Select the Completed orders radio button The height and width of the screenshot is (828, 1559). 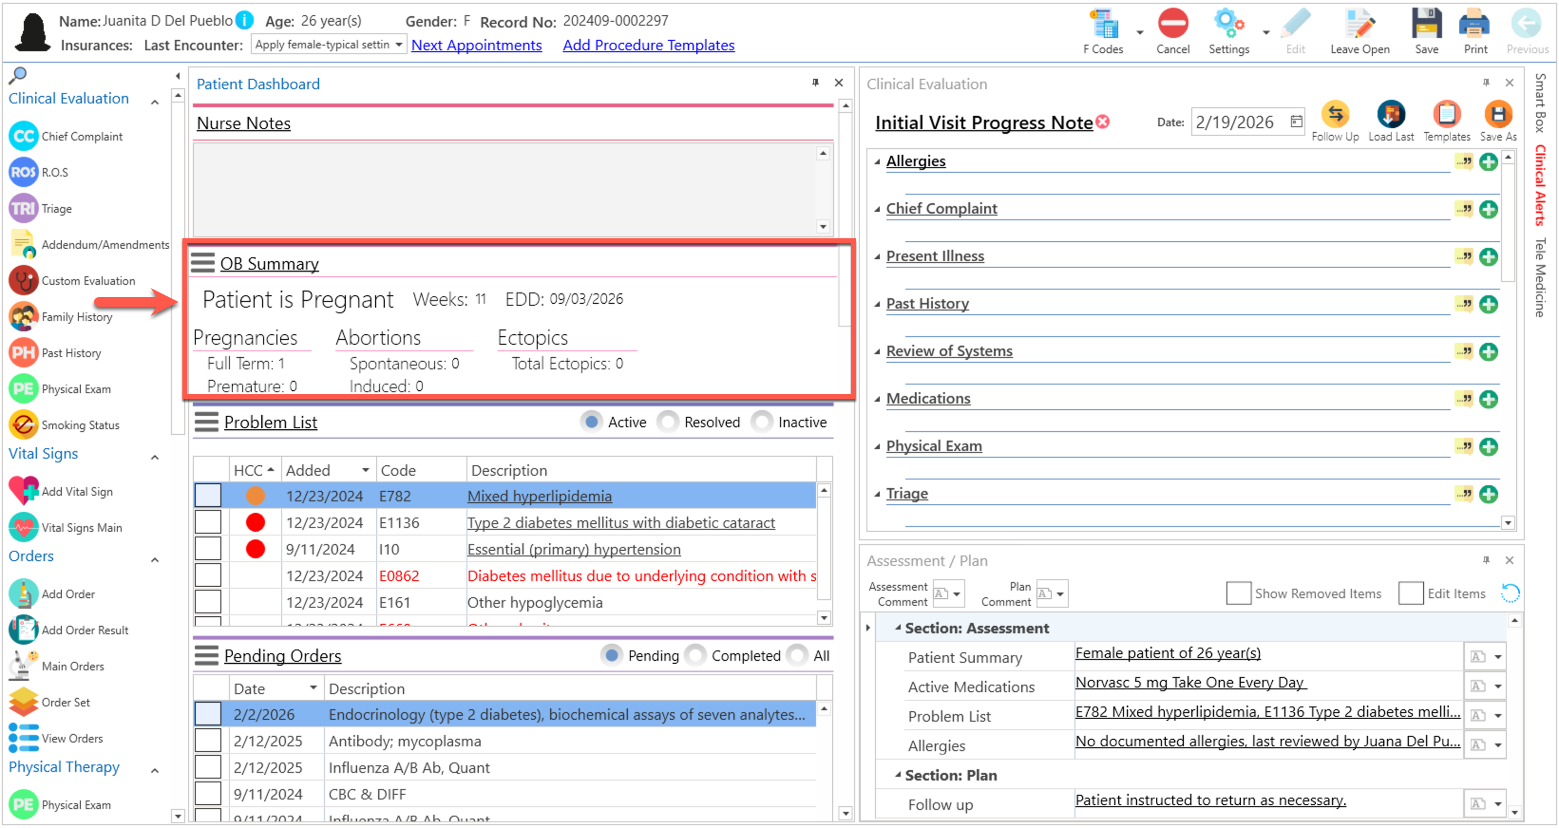click(x=695, y=656)
